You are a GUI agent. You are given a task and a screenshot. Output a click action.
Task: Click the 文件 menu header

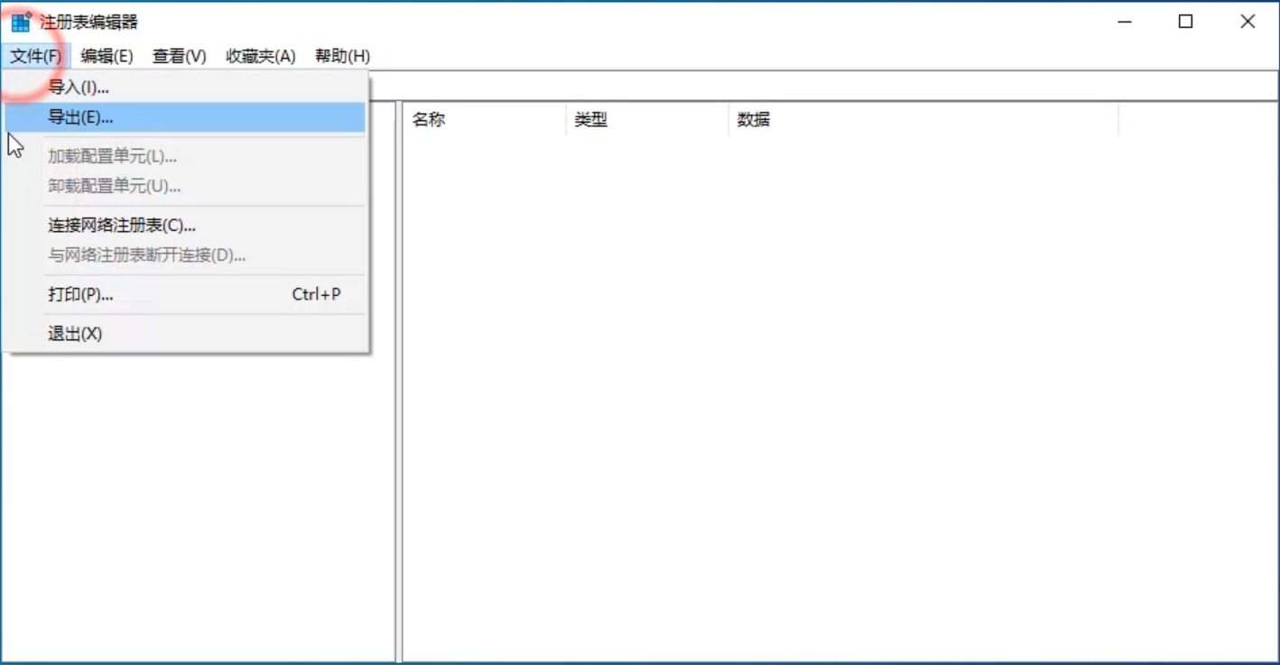[x=35, y=56]
